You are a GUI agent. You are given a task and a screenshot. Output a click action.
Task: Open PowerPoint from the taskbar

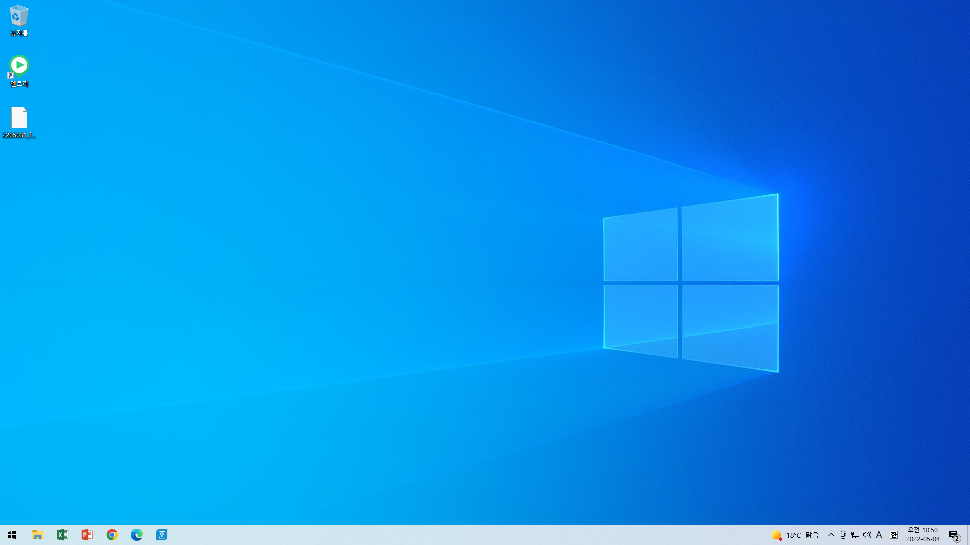pos(87,535)
